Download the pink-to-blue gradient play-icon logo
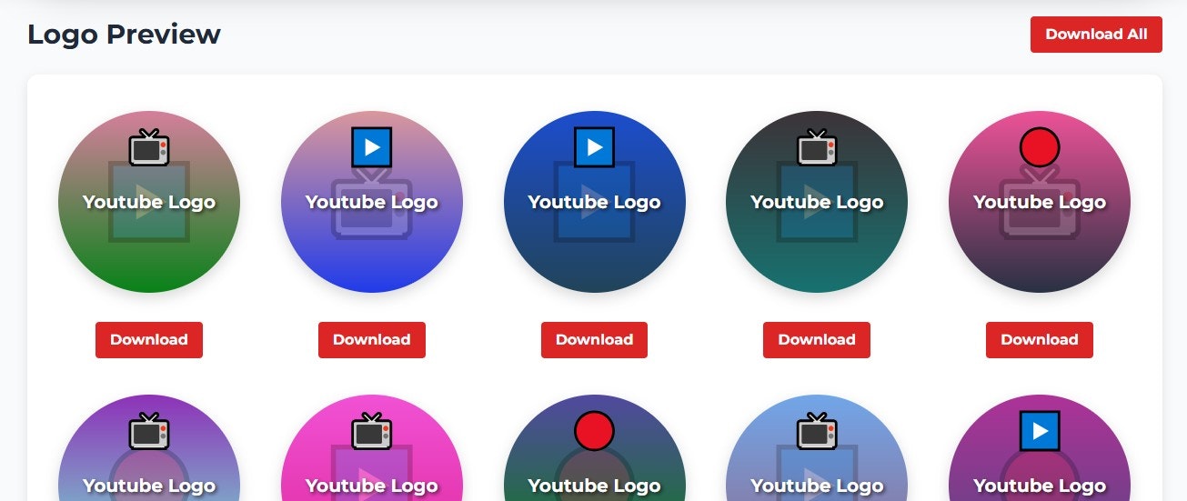 click(372, 340)
